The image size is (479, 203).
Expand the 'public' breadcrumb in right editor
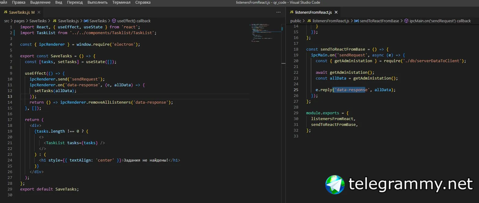[296, 21]
